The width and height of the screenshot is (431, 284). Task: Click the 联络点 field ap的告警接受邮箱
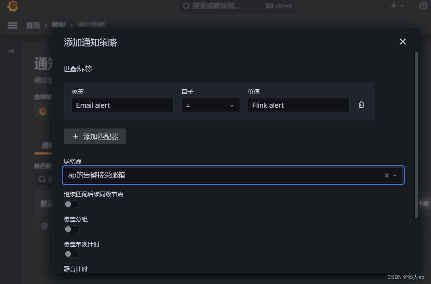coord(233,175)
